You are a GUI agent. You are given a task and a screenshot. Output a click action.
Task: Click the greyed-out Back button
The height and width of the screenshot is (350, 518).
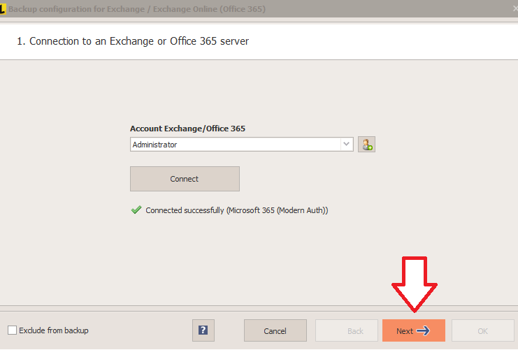pyautogui.click(x=347, y=330)
